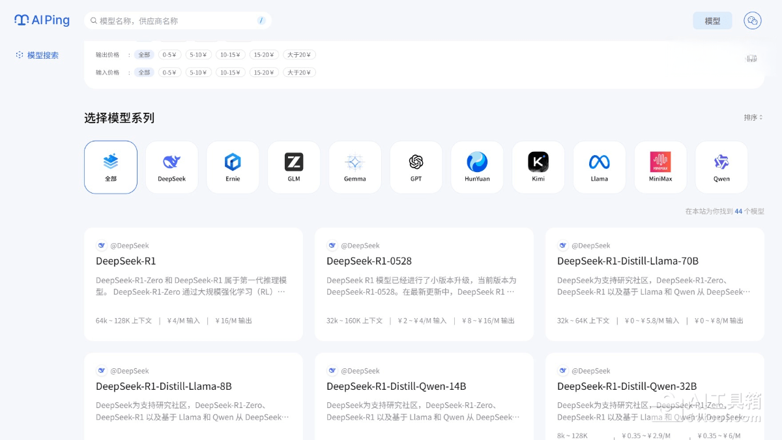Select input price range 15-20¥
Viewport: 782px width, 440px height.
[x=265, y=72]
